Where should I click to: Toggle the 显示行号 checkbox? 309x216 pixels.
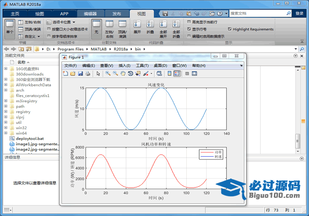(x=189, y=29)
